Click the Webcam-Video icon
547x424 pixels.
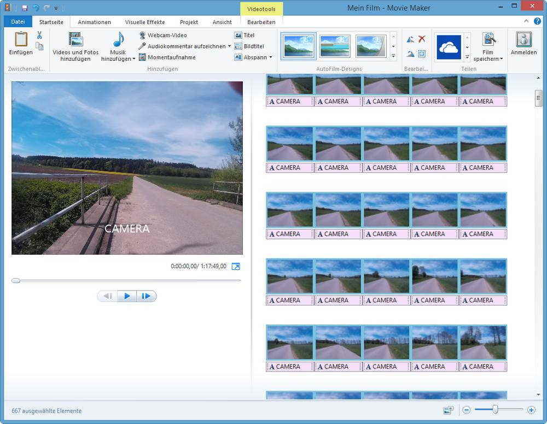pos(142,36)
